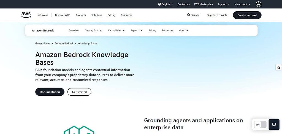Click the Search magnifier icon
This screenshot has height=134, width=282.
[x=188, y=15]
